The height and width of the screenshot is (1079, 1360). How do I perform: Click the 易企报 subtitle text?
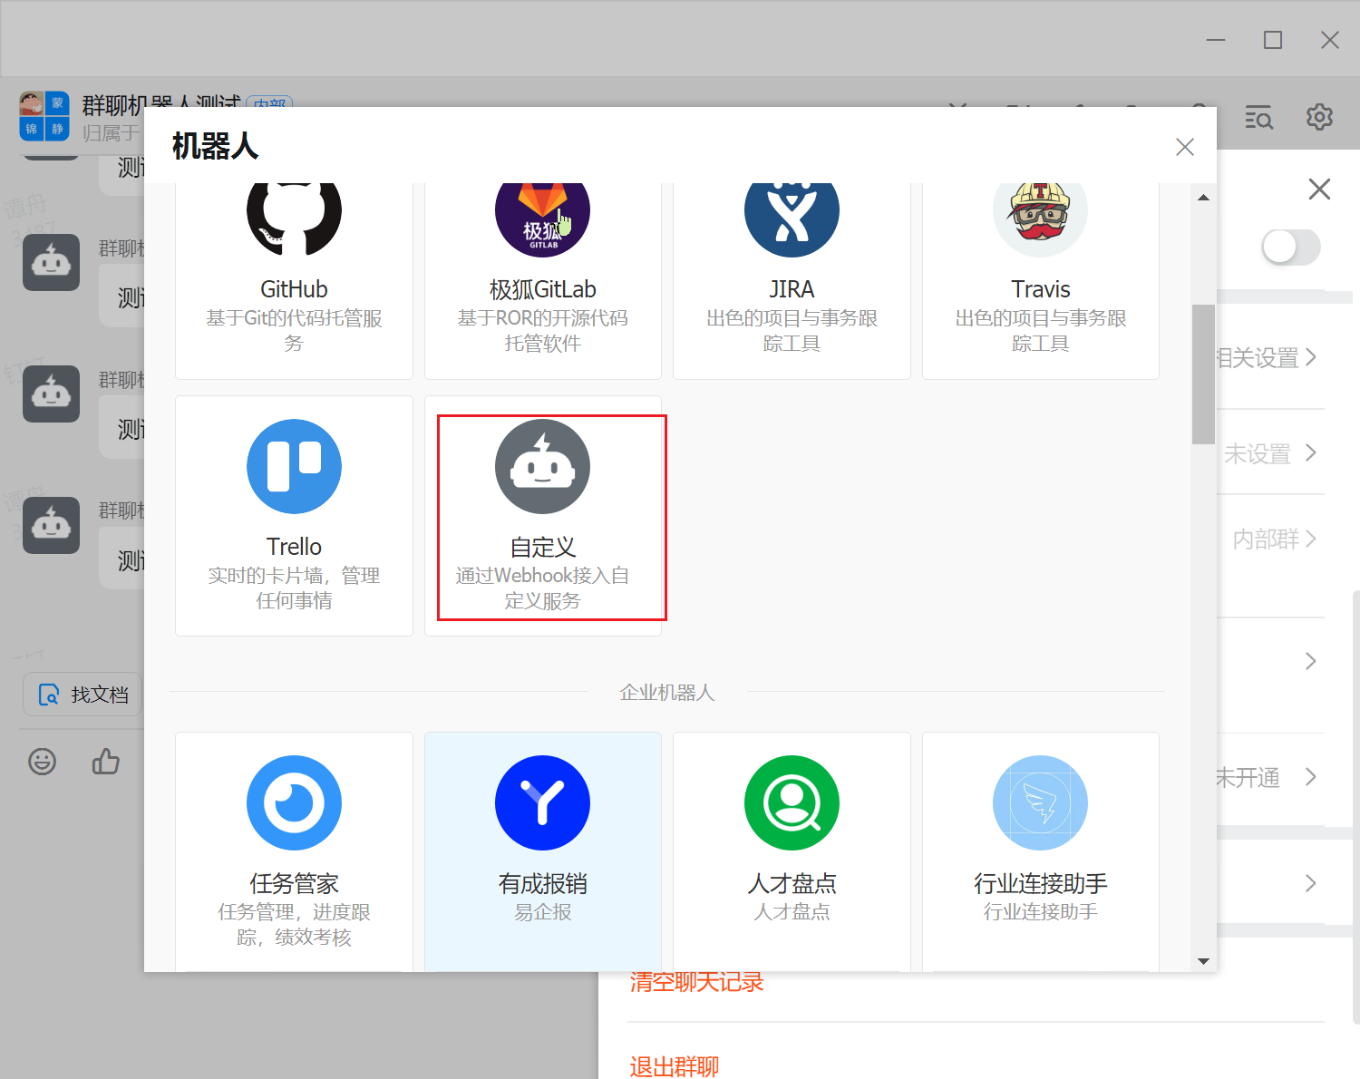[542, 912]
